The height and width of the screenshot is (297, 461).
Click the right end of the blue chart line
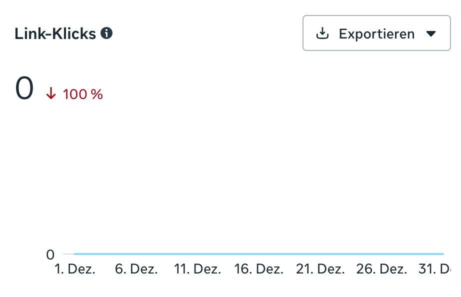(x=442, y=254)
